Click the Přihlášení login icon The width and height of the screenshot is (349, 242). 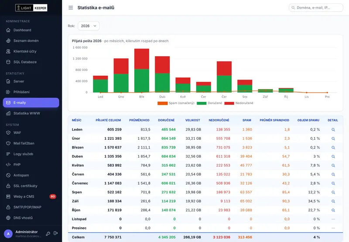pyautogui.click(x=8, y=92)
